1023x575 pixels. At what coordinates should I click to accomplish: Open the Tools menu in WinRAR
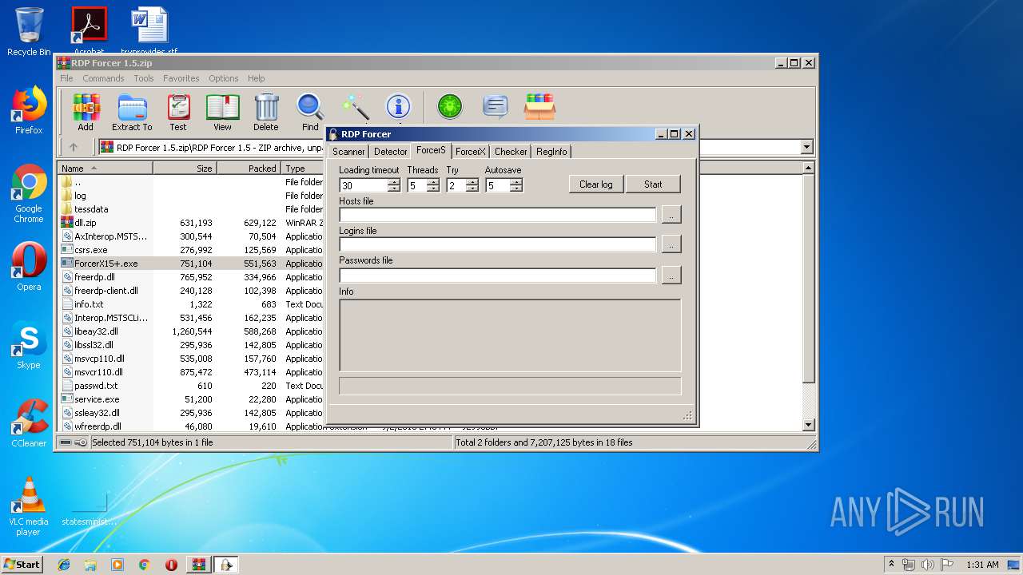(144, 78)
